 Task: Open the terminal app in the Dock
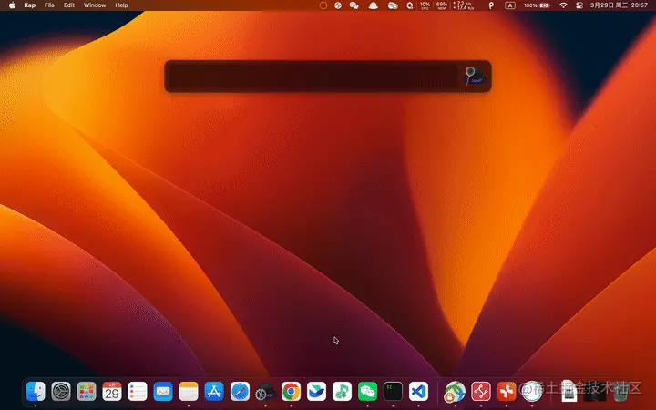pos(393,392)
